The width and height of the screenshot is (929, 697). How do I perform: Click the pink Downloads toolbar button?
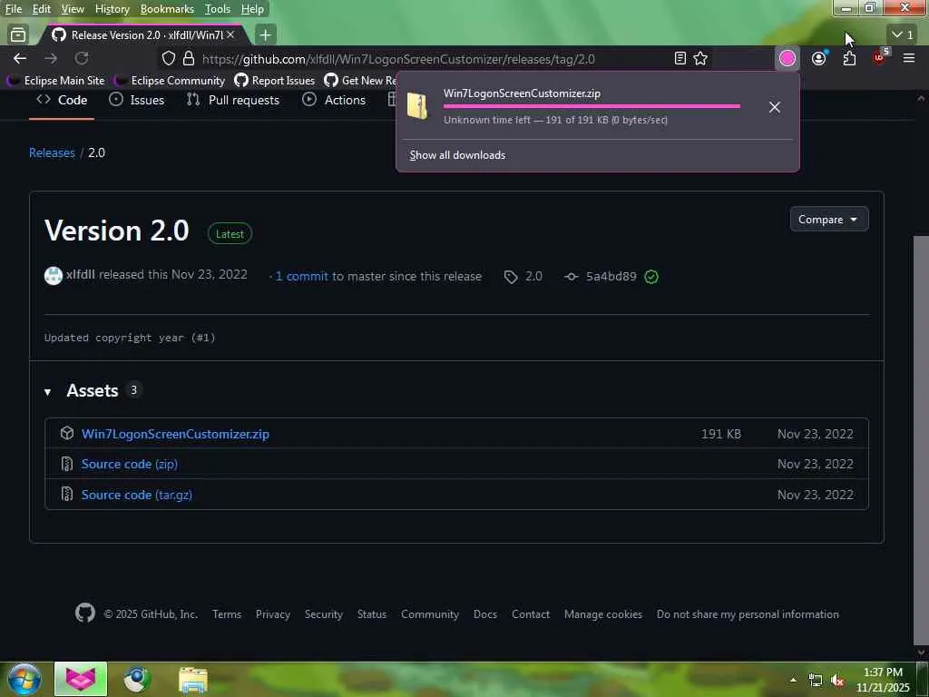[x=787, y=58]
